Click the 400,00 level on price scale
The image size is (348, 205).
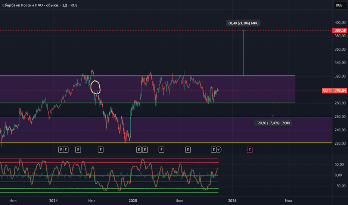point(339,22)
